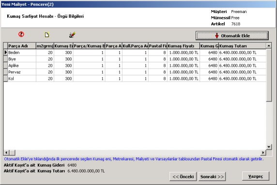Click the horizontal scrollbar right arrow

pos(263,153)
